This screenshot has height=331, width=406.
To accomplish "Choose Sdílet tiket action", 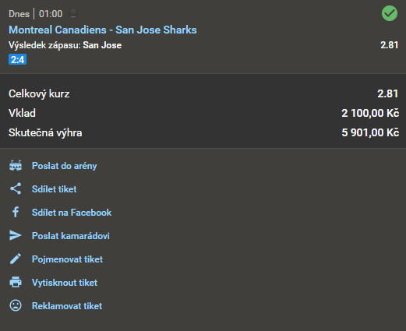I will 54,189.
